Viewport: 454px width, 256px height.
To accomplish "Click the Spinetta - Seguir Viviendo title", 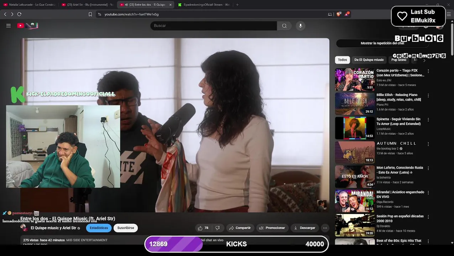I will (x=398, y=122).
